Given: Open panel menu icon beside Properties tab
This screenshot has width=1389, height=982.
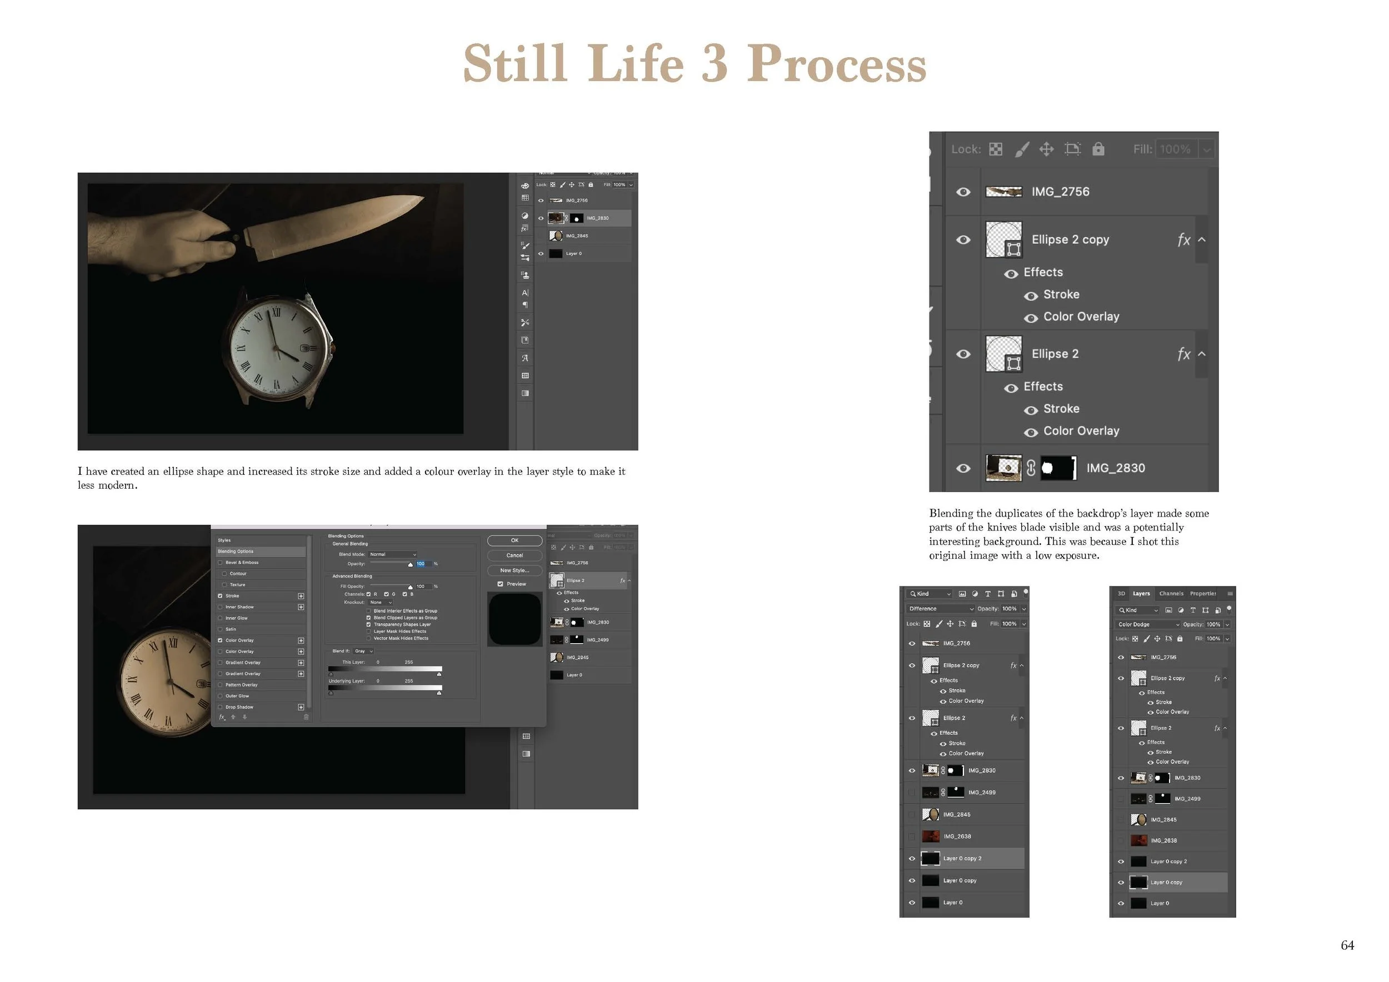Looking at the screenshot, I should click(x=1230, y=594).
